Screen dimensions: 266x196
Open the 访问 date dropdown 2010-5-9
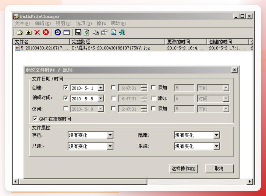[x=101, y=109]
